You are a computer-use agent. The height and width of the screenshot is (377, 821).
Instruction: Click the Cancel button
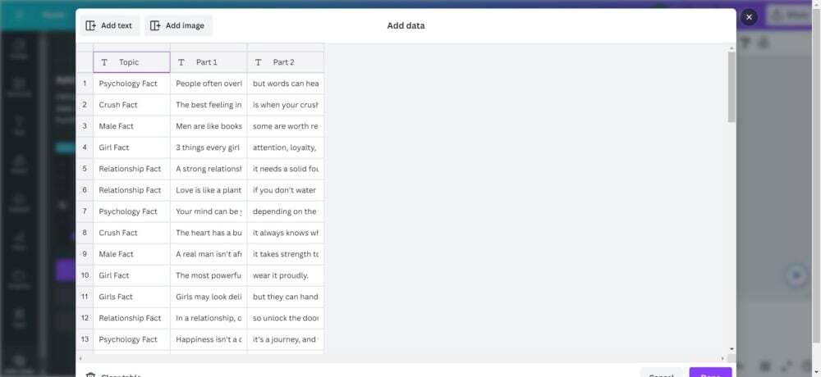pyautogui.click(x=661, y=374)
